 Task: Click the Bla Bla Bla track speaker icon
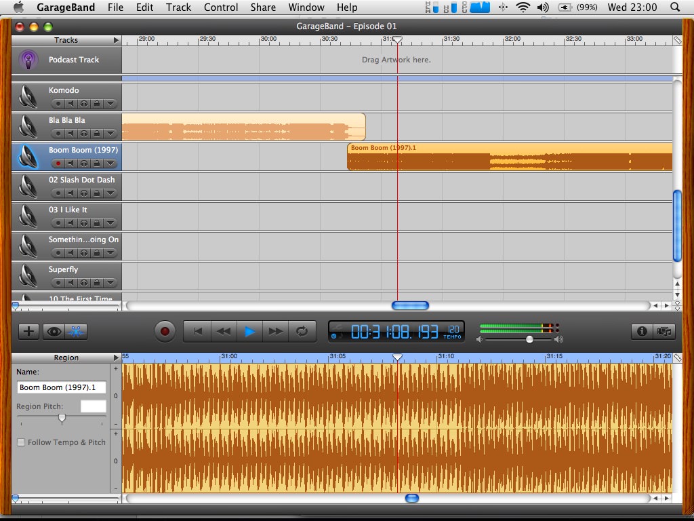28,126
